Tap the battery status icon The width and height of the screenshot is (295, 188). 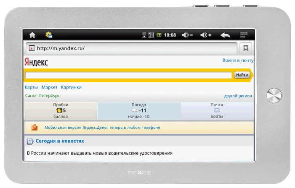pos(159,35)
